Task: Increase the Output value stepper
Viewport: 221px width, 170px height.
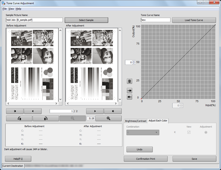Action: pyautogui.click(x=134, y=62)
